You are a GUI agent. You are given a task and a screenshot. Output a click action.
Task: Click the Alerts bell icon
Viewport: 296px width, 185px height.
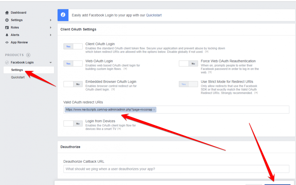tap(7, 35)
